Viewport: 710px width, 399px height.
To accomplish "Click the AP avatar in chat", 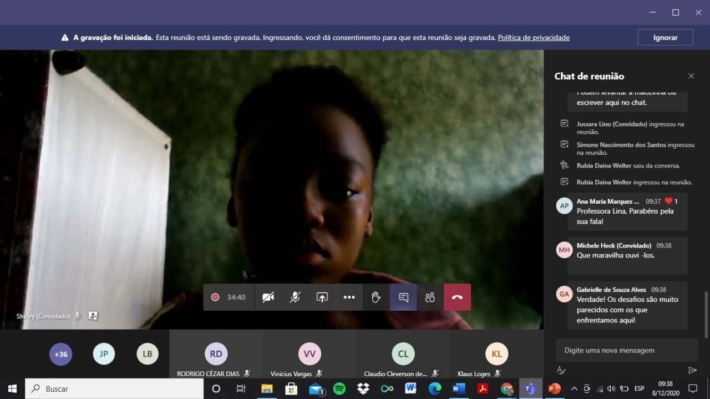I will 564,205.
